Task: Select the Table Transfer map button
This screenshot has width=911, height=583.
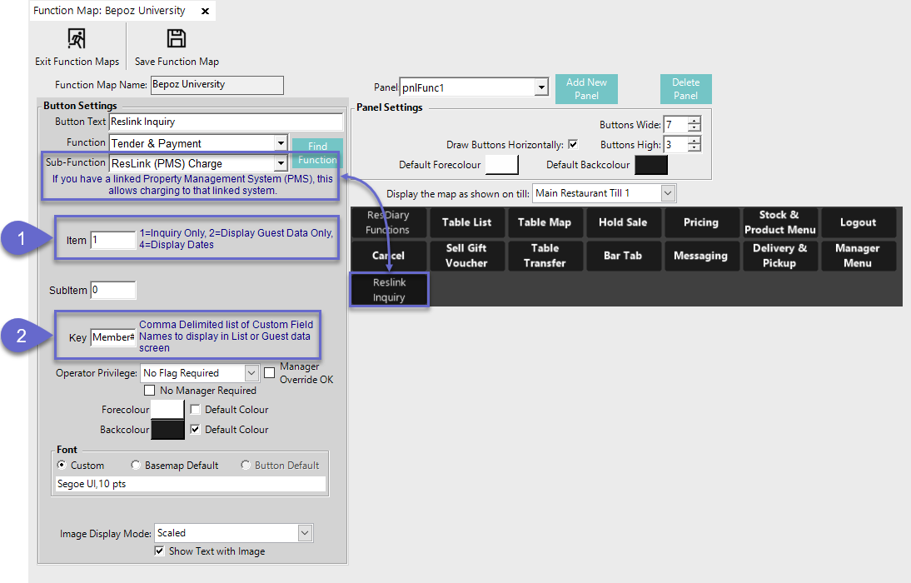Action: tap(545, 256)
